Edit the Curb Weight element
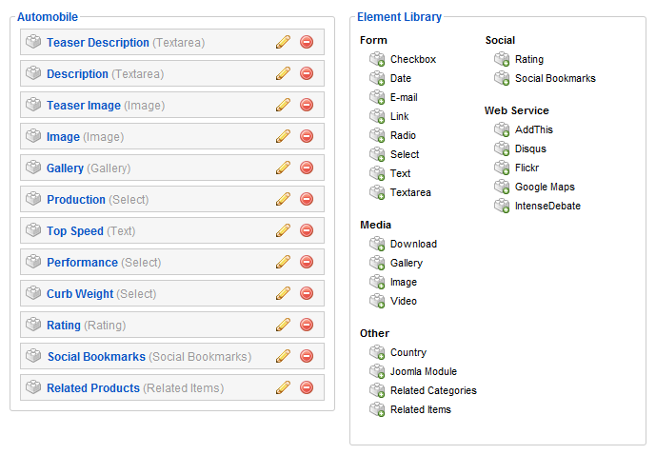The height and width of the screenshot is (455, 656). [283, 293]
